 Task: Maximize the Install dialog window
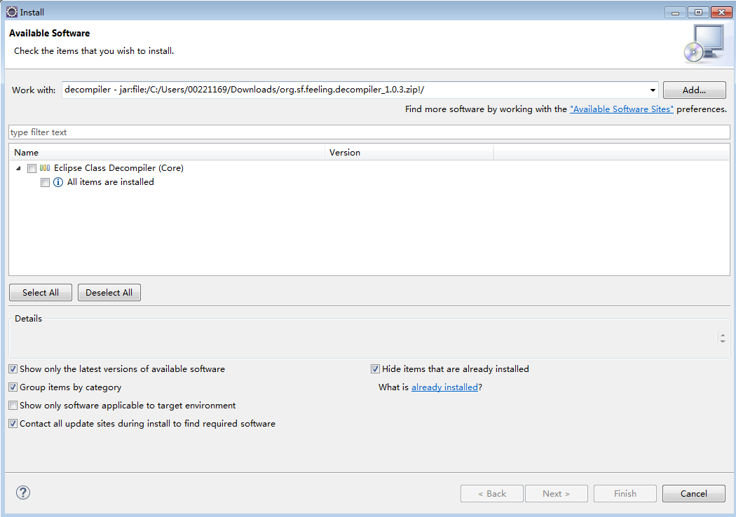click(x=698, y=12)
